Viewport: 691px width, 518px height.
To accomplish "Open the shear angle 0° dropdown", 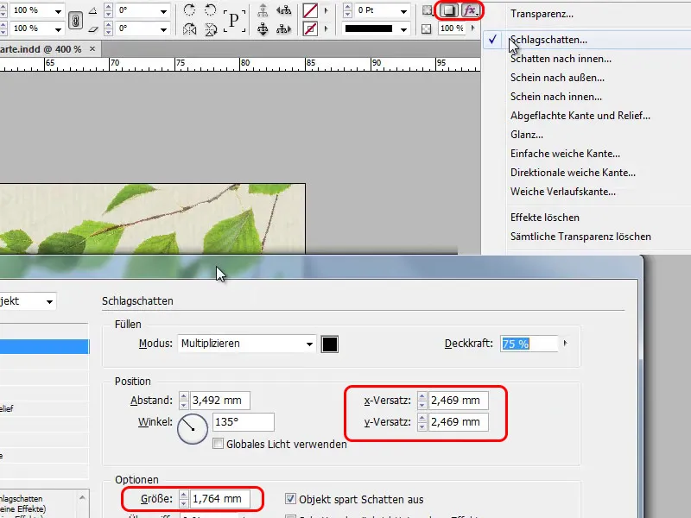I will coord(163,29).
